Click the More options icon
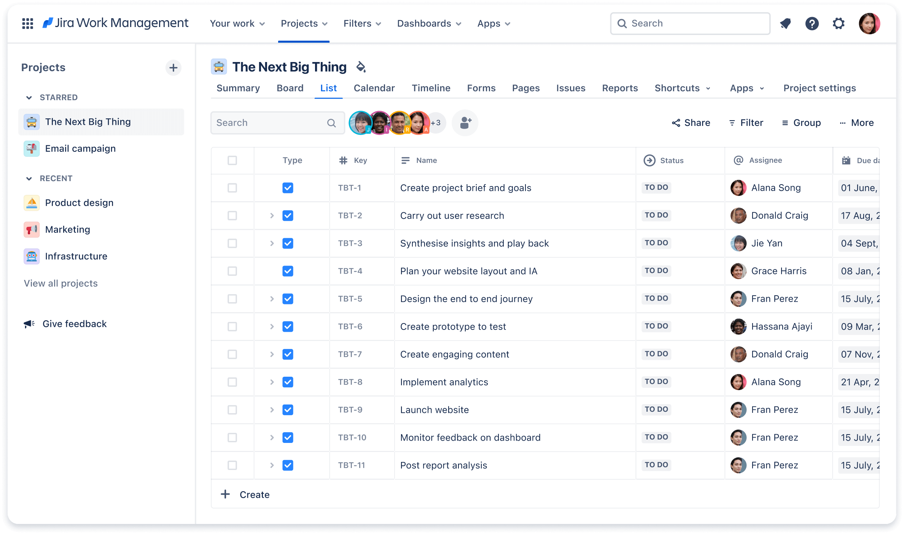The height and width of the screenshot is (535, 904). pyautogui.click(x=856, y=122)
